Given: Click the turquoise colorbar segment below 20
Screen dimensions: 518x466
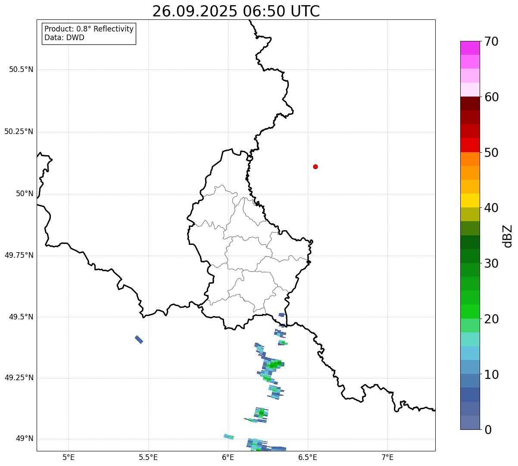Looking at the screenshot, I should [x=470, y=339].
